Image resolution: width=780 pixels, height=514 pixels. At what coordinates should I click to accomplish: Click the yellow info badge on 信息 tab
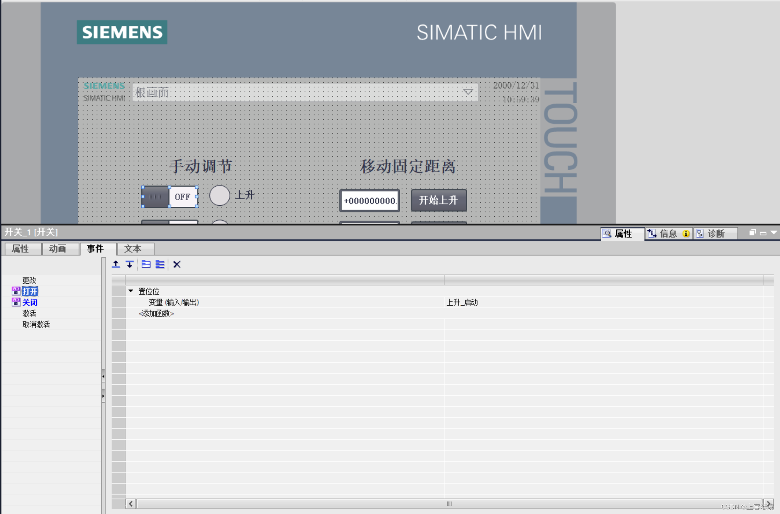tap(686, 234)
